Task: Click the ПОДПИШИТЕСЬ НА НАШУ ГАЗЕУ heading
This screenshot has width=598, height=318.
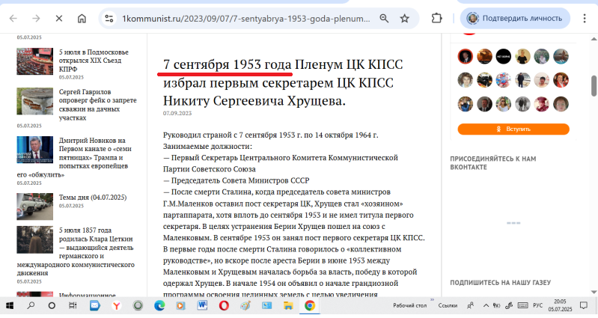Action: click(501, 283)
